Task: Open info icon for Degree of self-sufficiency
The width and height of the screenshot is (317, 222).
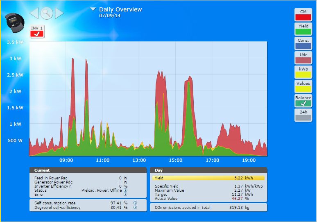Action: point(135,207)
